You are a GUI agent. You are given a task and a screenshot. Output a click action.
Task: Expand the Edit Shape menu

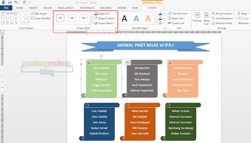coord(40,14)
